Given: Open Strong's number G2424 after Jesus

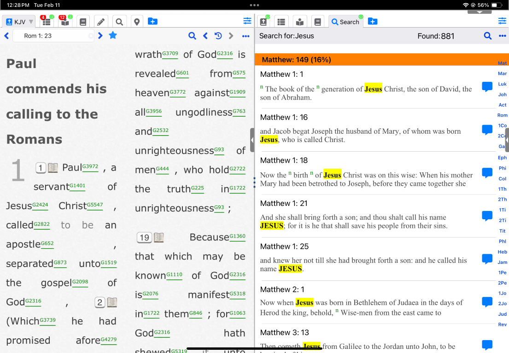Looking at the screenshot, I should click(40, 205).
